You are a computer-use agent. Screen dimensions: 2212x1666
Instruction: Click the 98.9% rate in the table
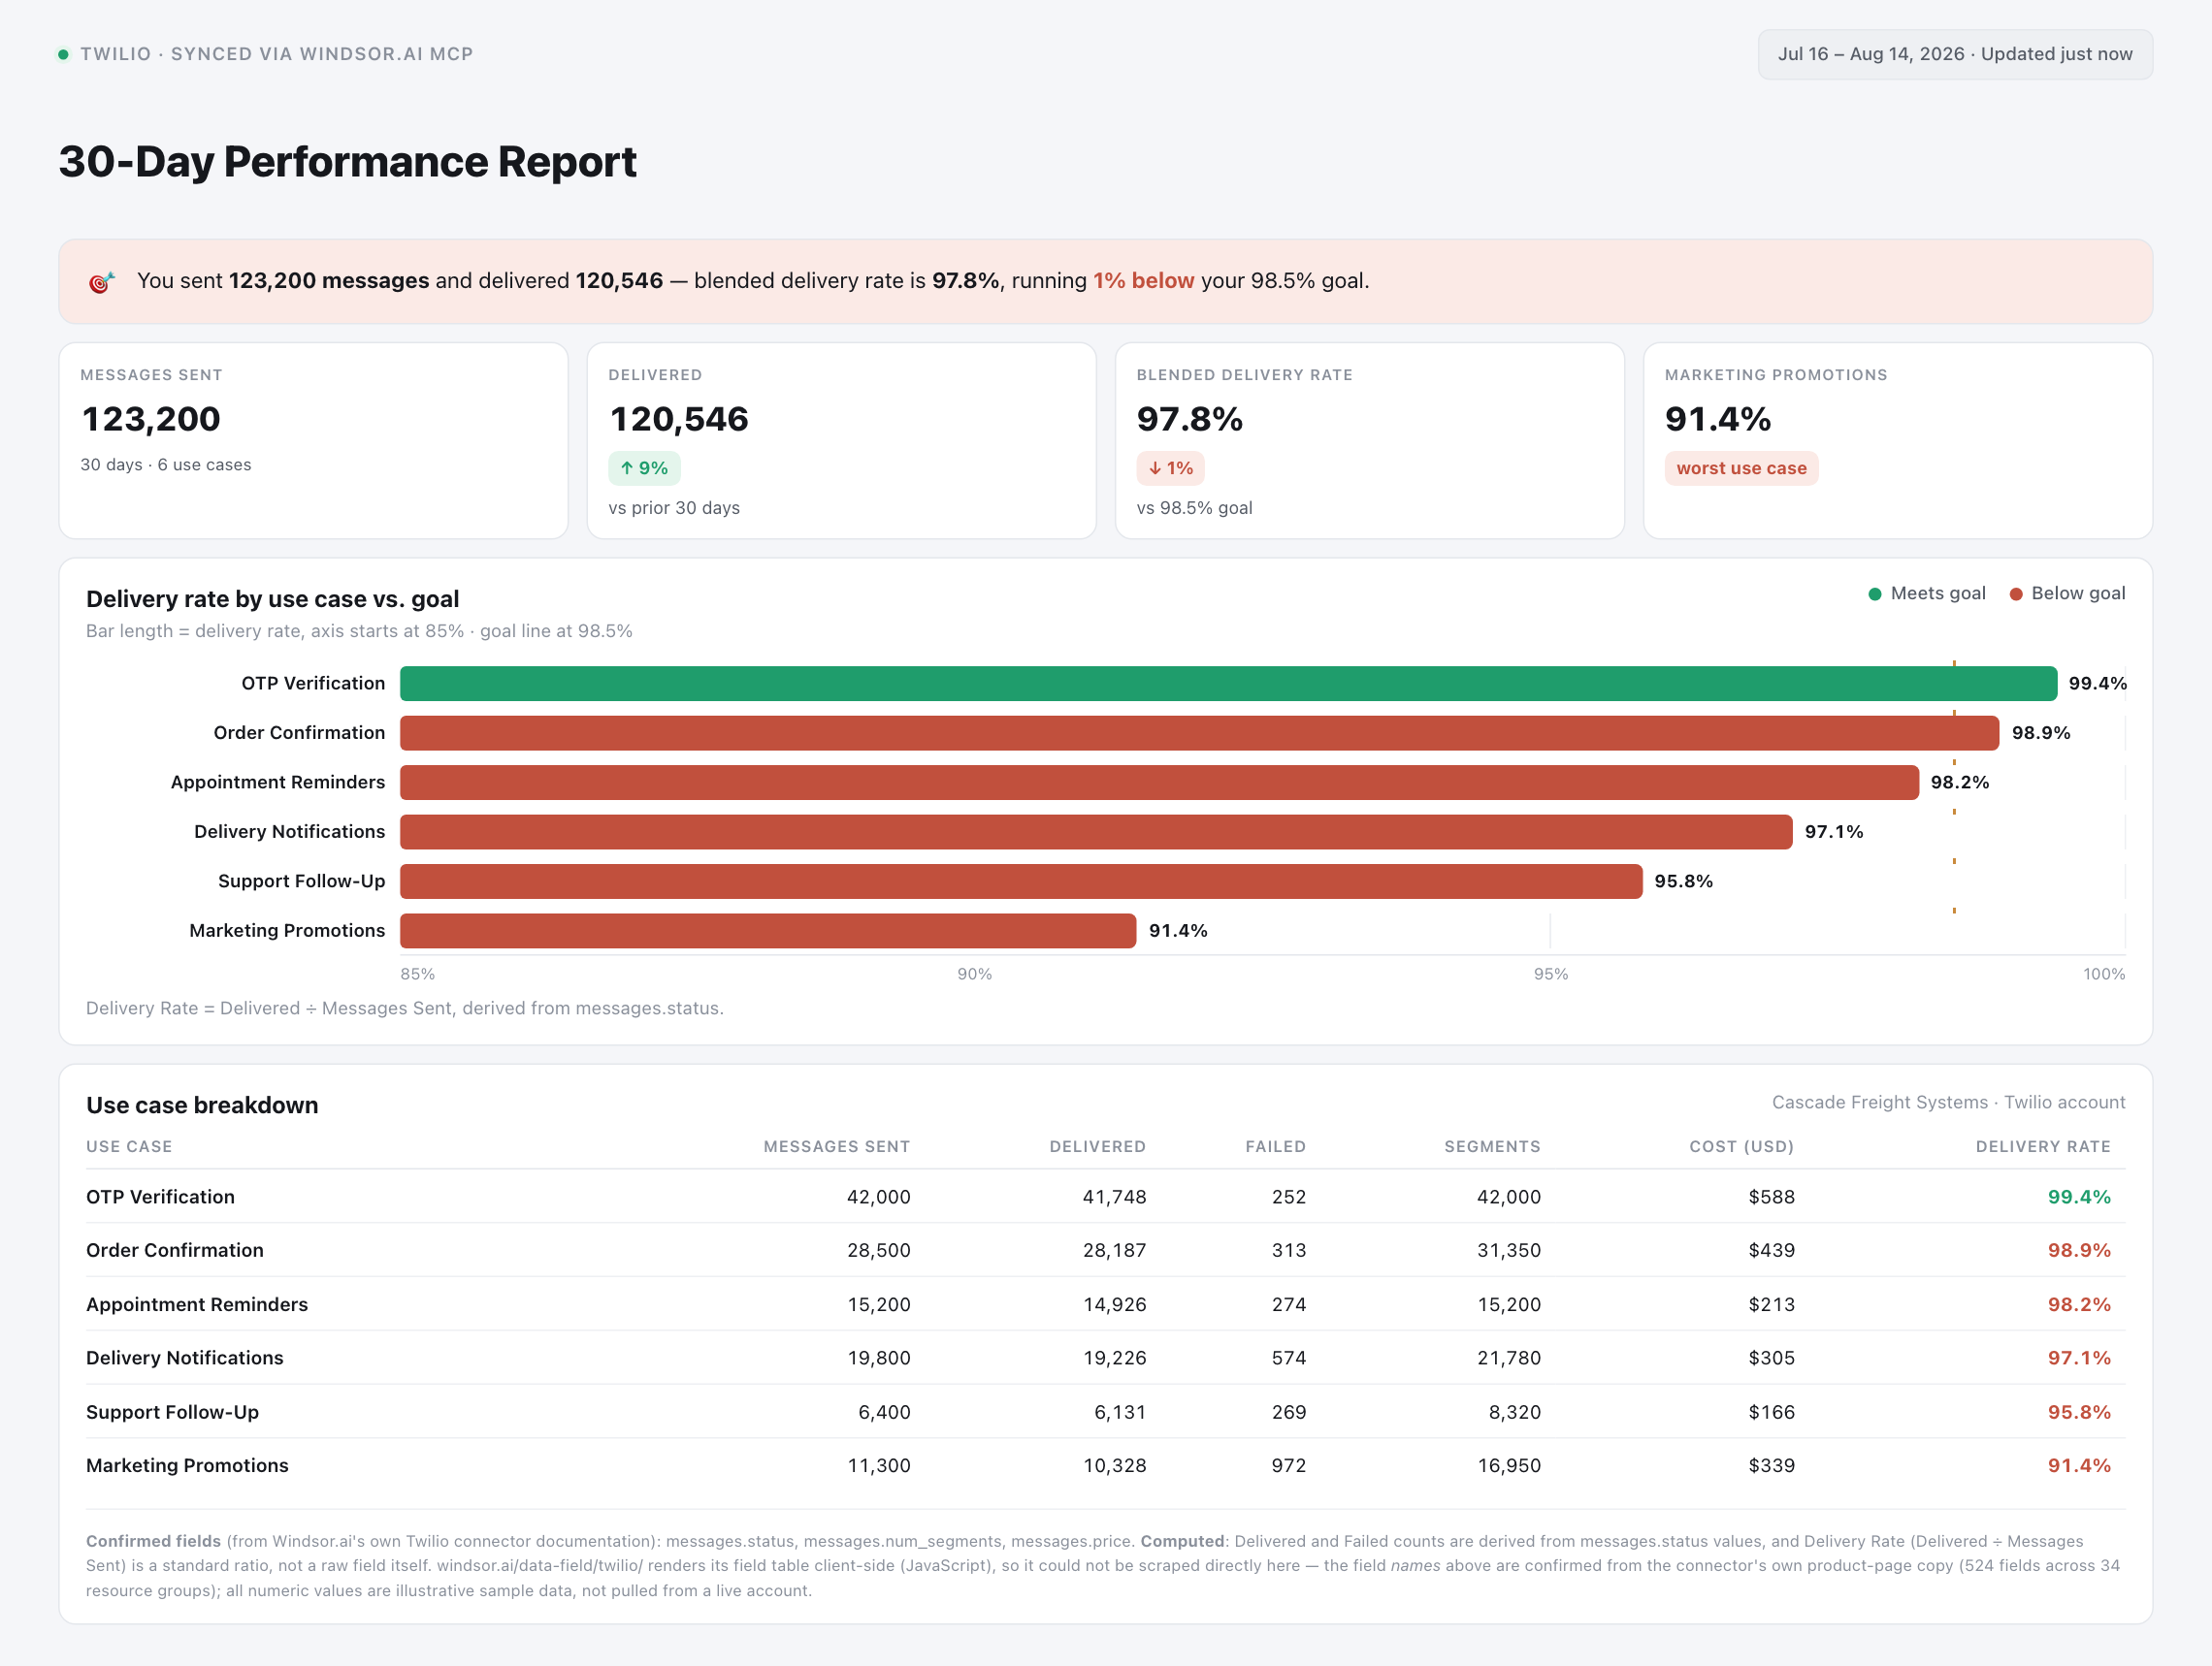click(2079, 1250)
